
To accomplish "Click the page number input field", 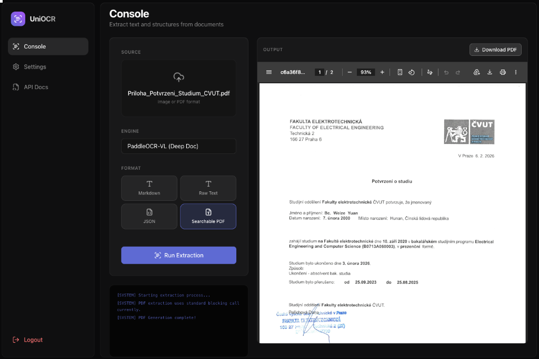I will click(x=320, y=72).
